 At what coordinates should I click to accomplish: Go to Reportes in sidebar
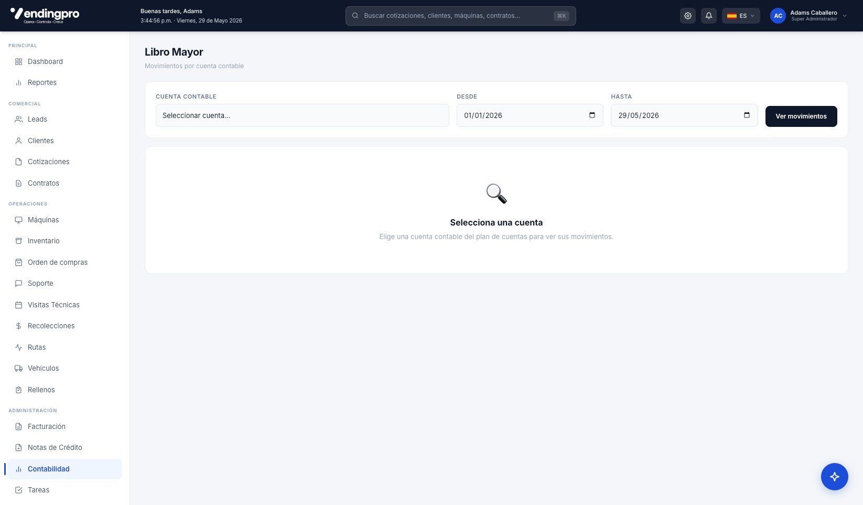tap(64, 83)
